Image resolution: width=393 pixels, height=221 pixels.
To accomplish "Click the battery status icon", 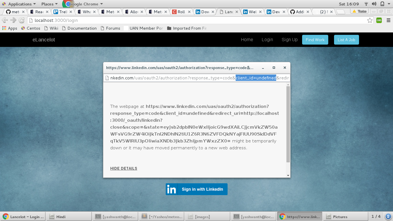I will 382,4.
